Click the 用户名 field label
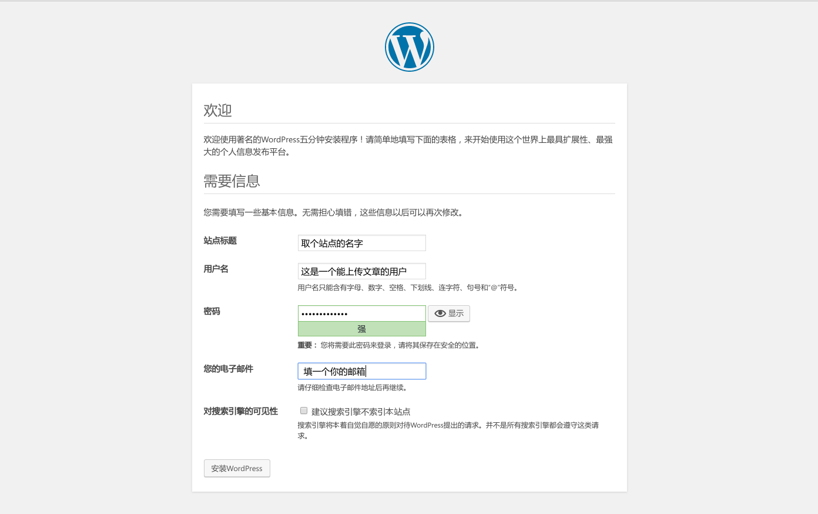 tap(216, 269)
